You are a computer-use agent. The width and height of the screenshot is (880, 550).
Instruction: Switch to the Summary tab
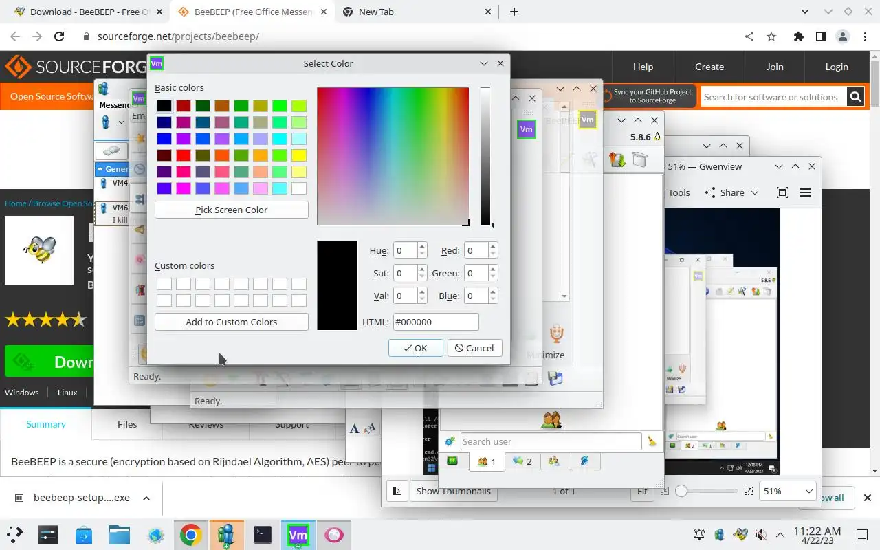(46, 424)
